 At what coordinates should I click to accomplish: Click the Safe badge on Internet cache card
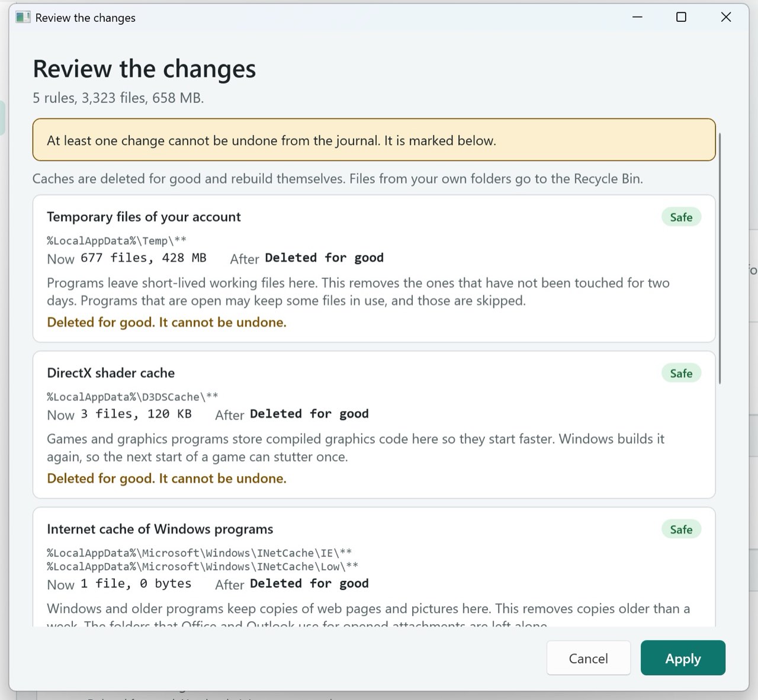pyautogui.click(x=681, y=529)
